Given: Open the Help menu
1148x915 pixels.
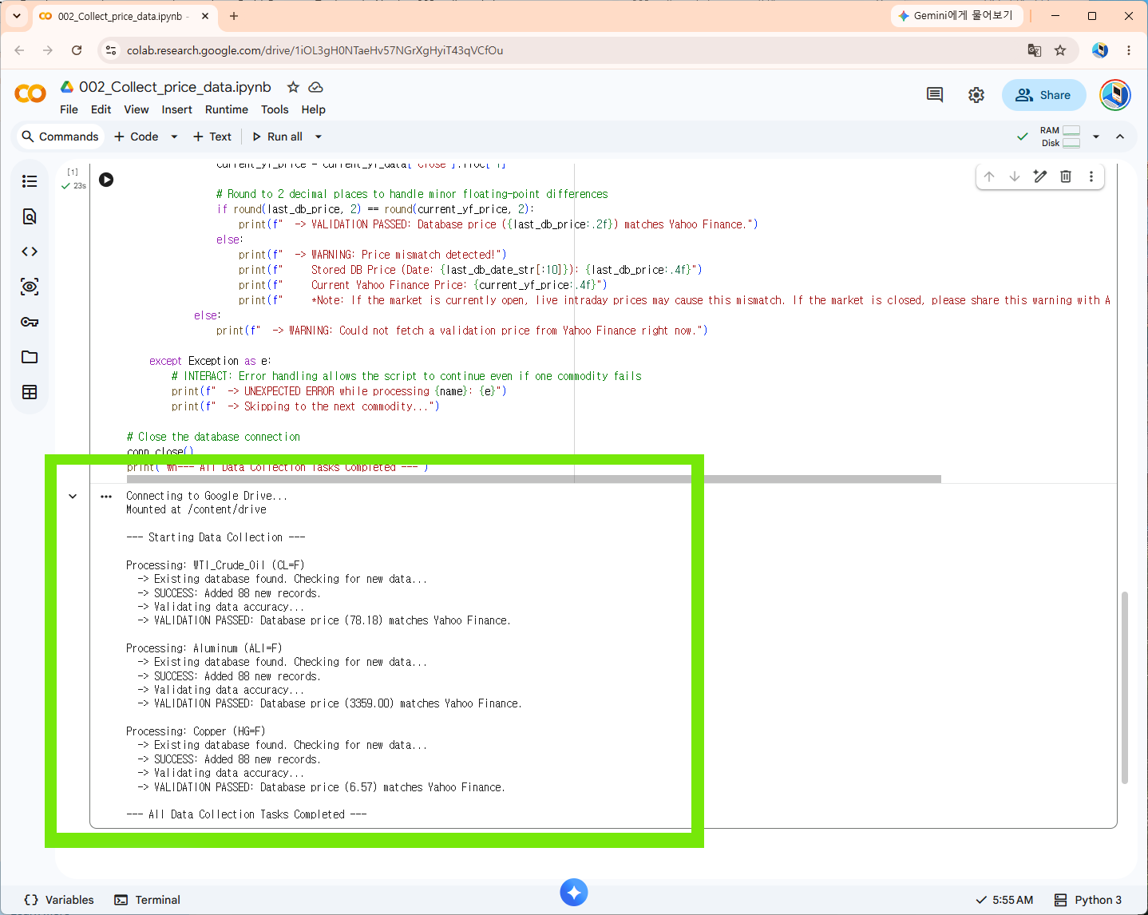Looking at the screenshot, I should click(313, 109).
